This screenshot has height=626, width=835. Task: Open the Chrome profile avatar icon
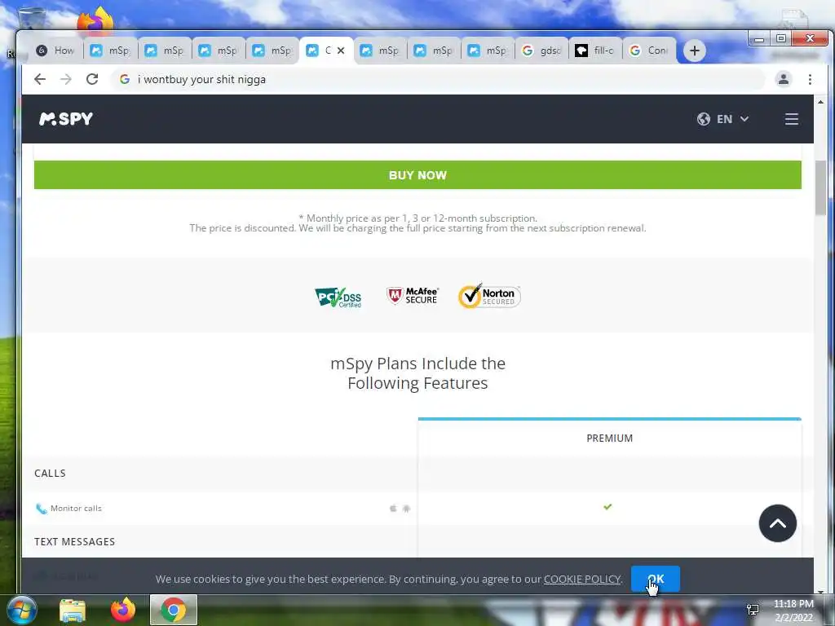[x=784, y=79]
